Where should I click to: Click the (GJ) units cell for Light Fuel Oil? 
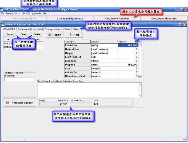(x=104, y=57)
